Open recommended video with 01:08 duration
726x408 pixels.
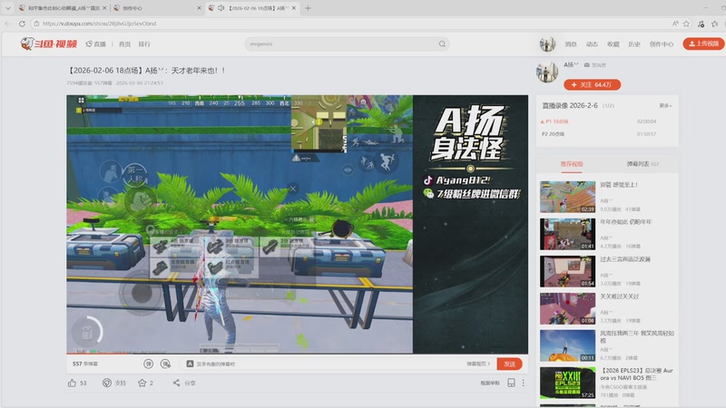click(567, 308)
